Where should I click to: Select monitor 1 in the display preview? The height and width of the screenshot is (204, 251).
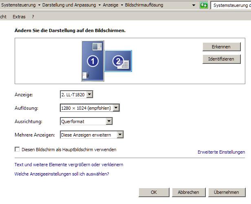[x=92, y=61]
